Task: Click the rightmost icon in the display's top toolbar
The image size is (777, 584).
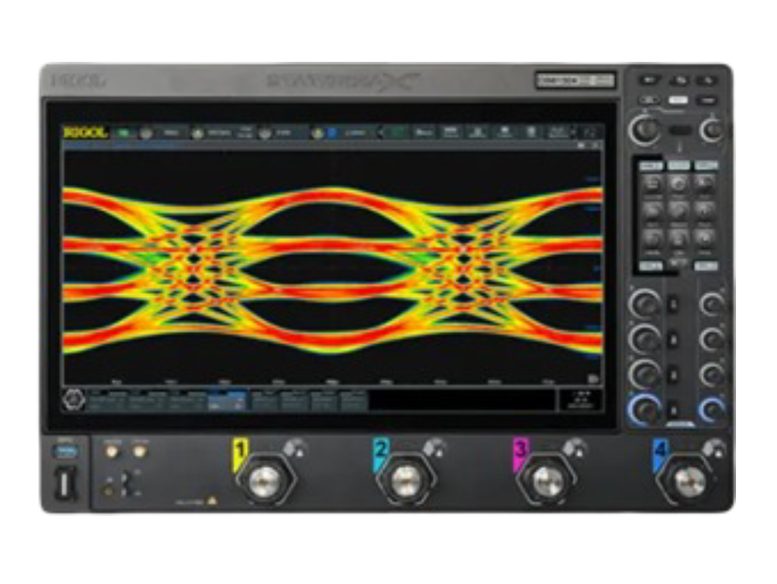Action: [x=591, y=132]
